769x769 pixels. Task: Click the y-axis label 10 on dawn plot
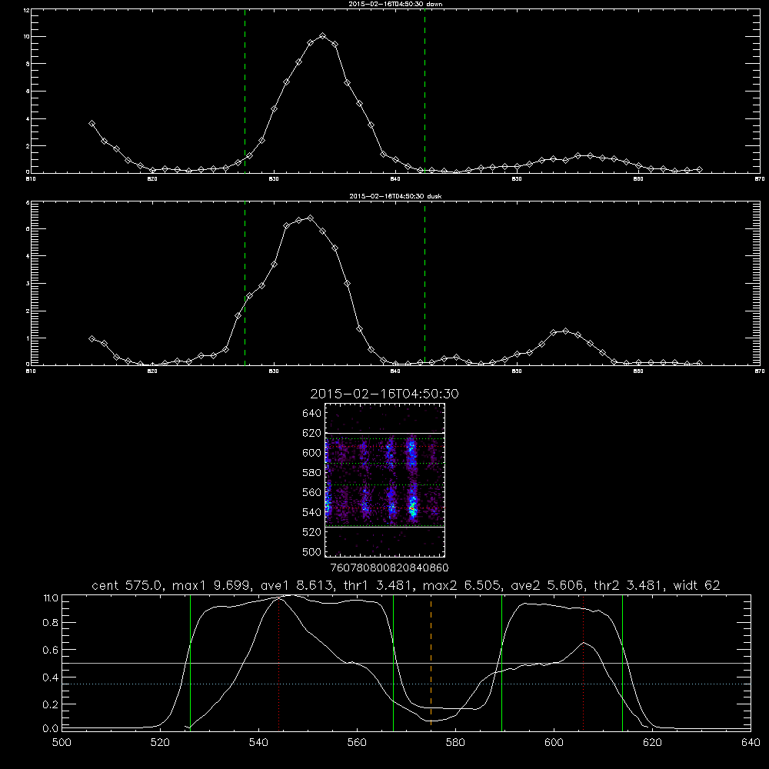[x=28, y=37]
